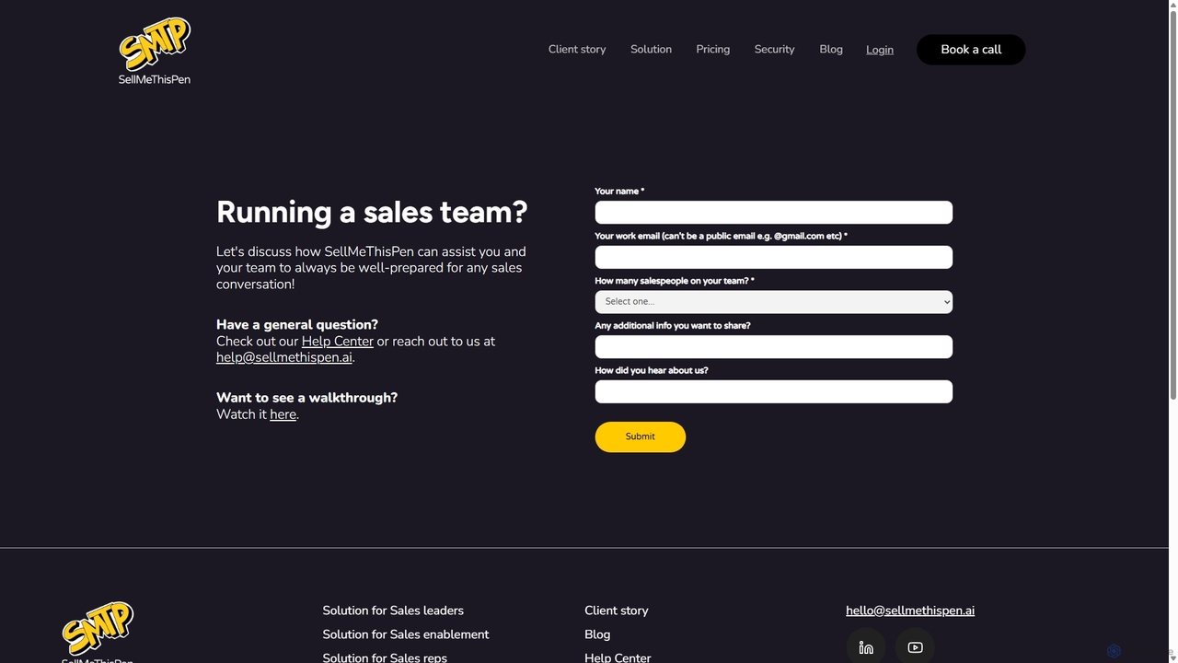Click the 'Want to see a walkthrough?' text

(x=306, y=398)
